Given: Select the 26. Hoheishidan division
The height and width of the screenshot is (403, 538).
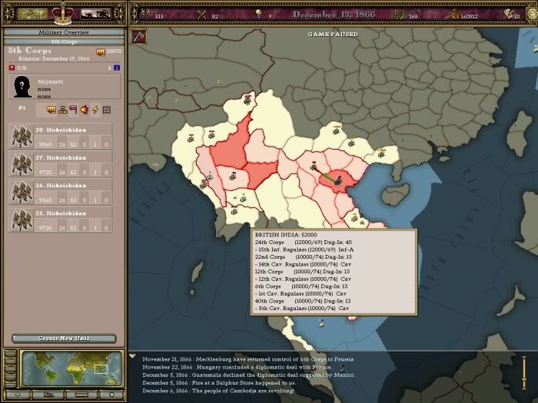Looking at the screenshot, I should pos(61,192).
